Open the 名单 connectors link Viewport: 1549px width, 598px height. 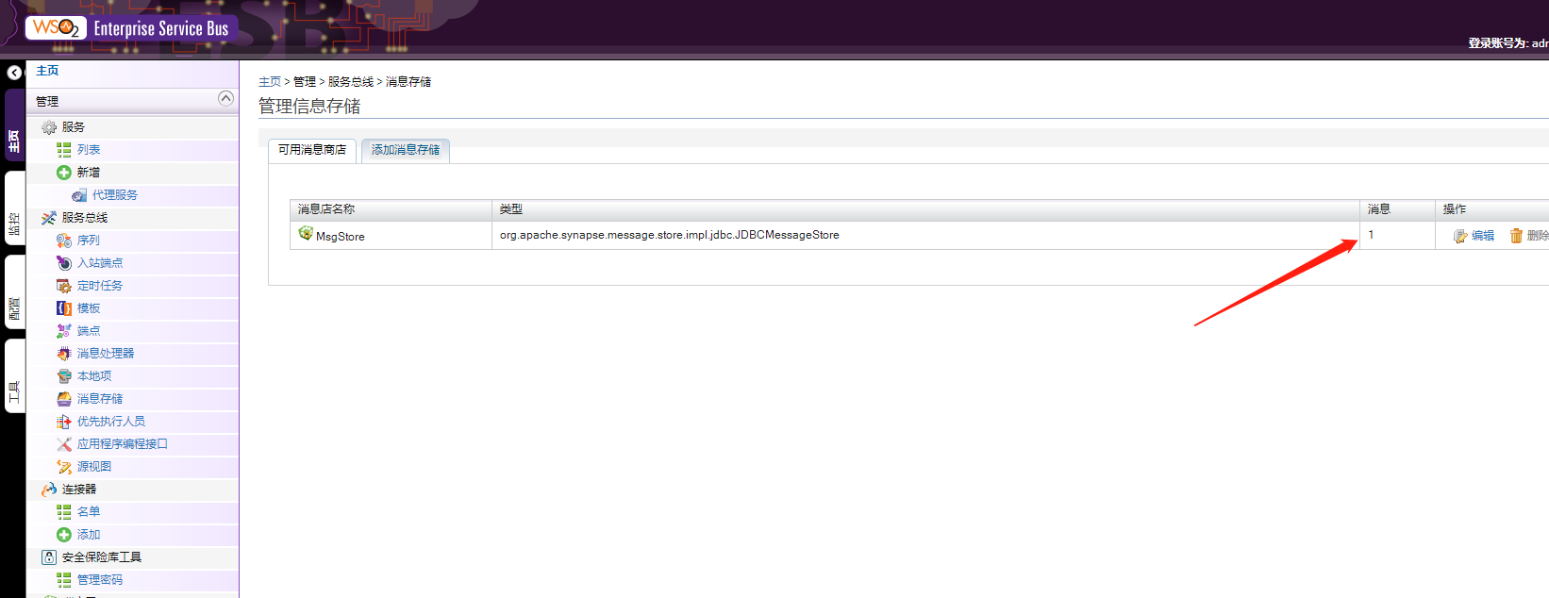[89, 512]
